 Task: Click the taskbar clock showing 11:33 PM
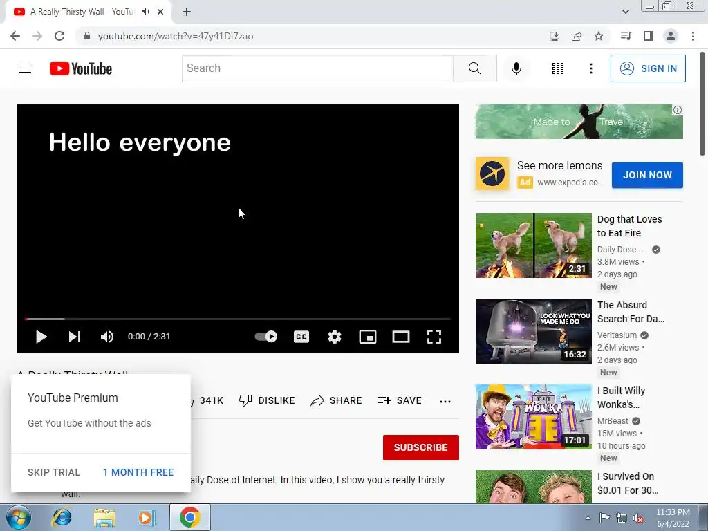(673, 518)
